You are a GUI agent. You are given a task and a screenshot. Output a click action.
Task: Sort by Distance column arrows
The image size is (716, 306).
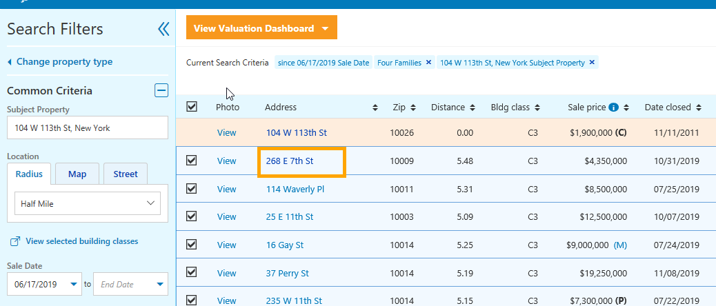pyautogui.click(x=472, y=108)
